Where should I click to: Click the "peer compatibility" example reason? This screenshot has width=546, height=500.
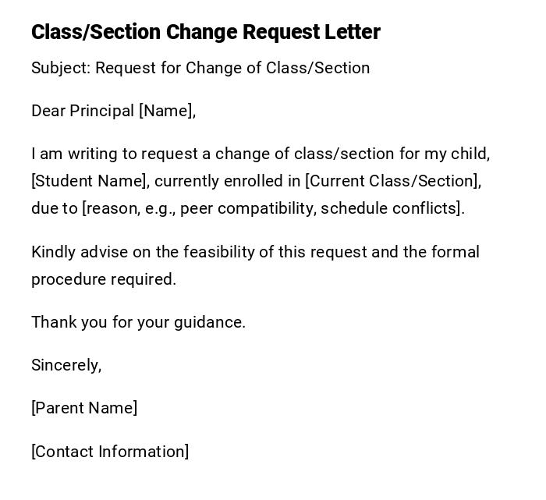pos(246,208)
